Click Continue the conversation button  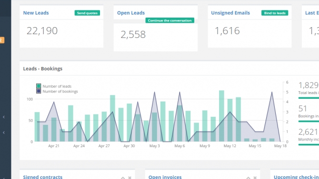coord(169,20)
